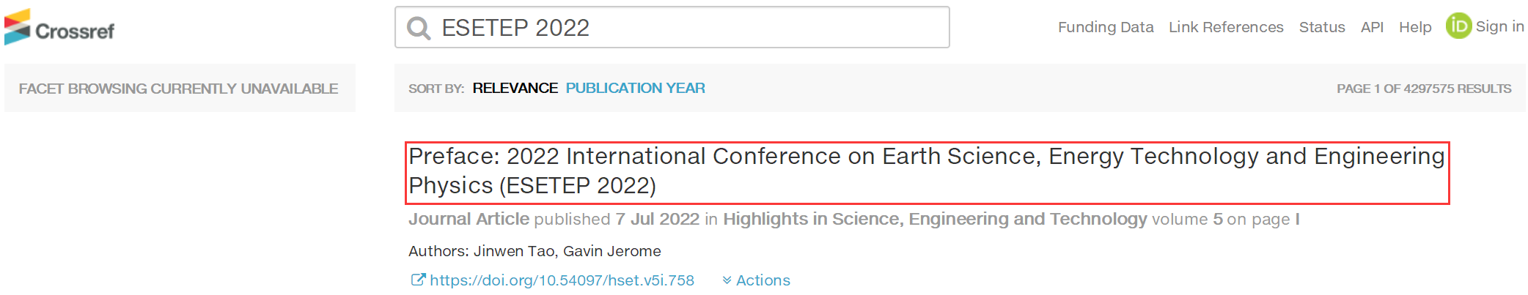Follow the doi.org/10.54097/hset.v5i.758 link
This screenshot has width=1528, height=295.
[x=562, y=280]
